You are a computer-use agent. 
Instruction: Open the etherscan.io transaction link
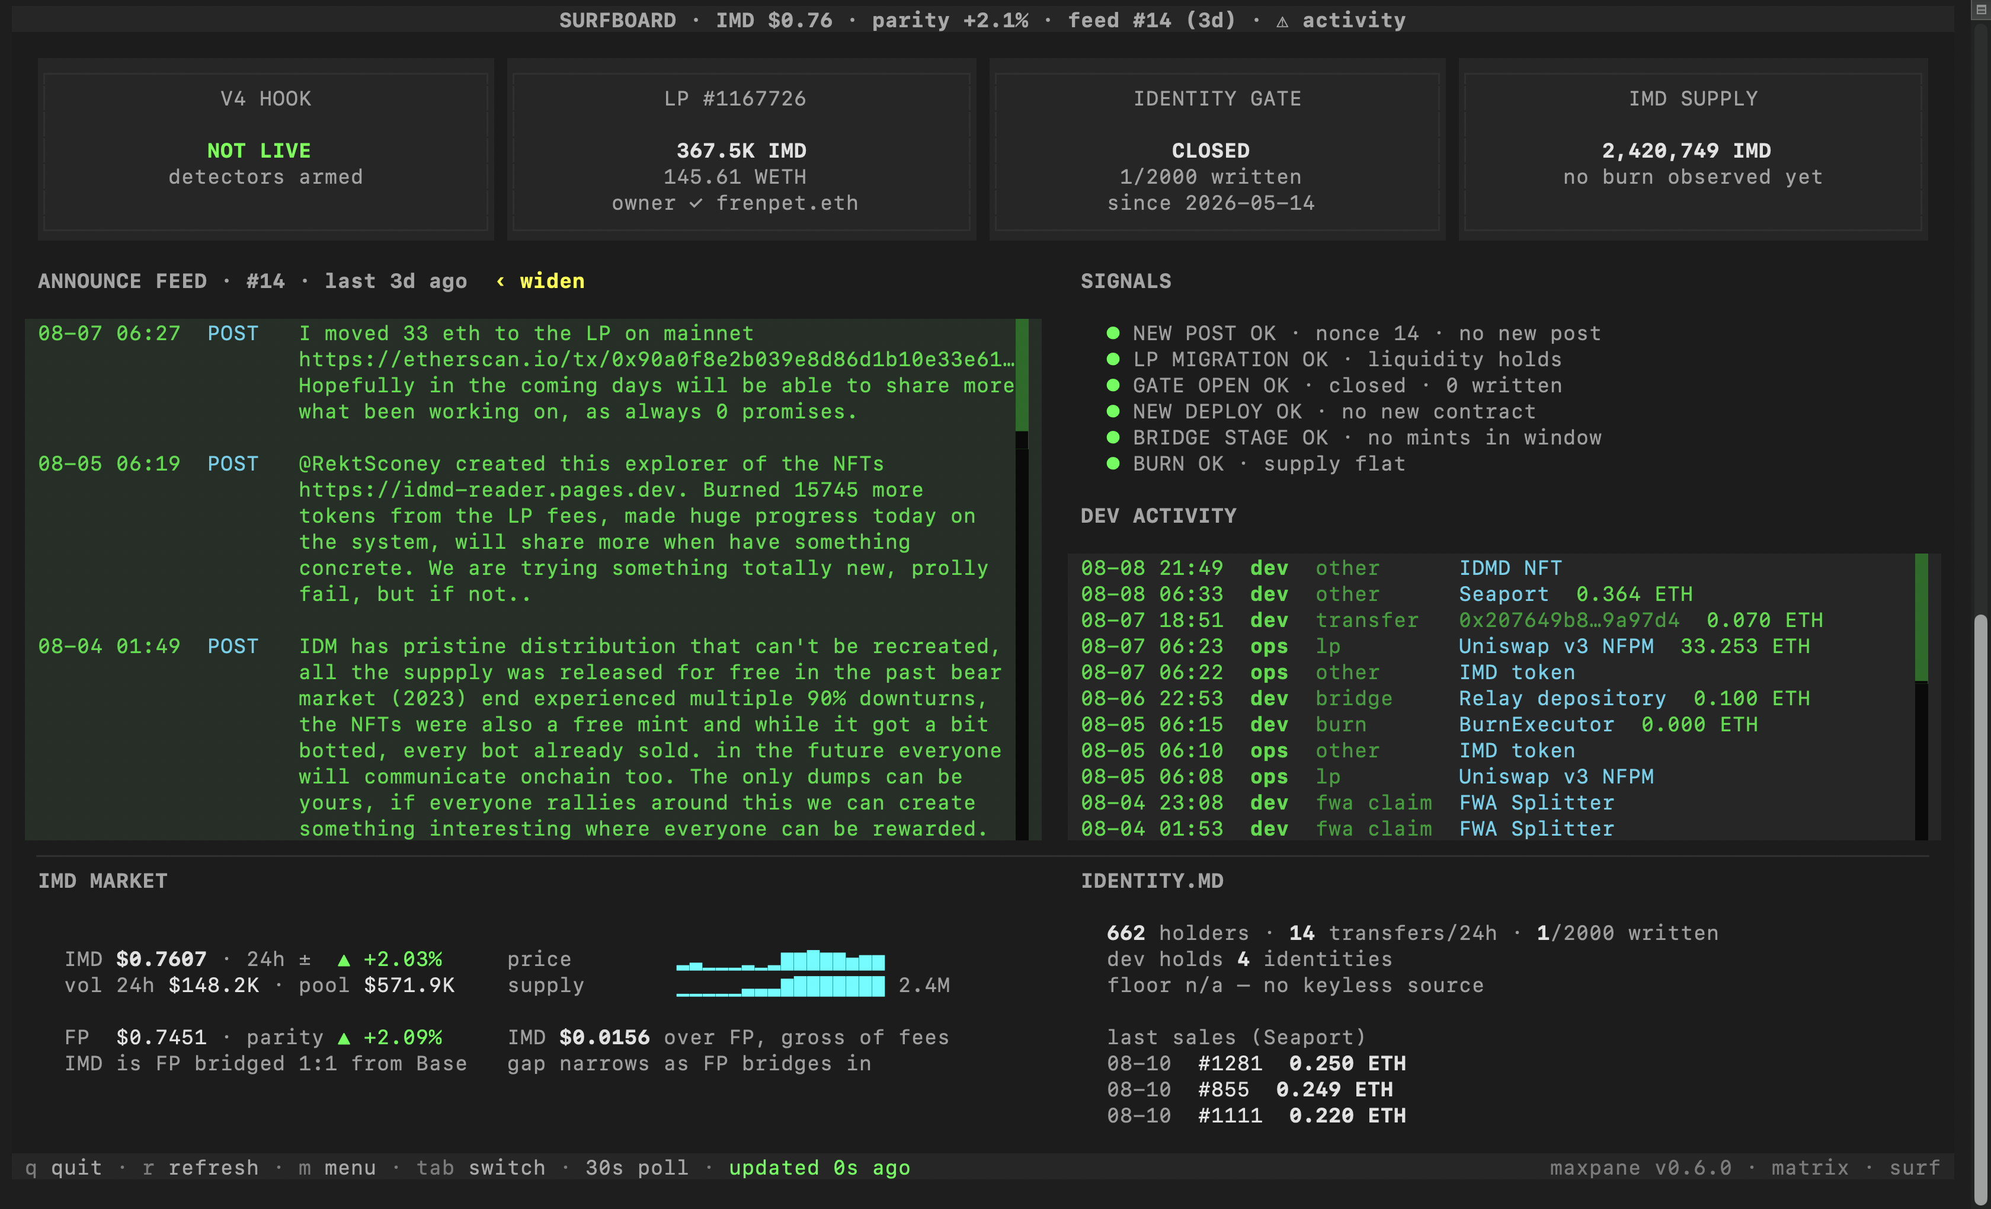click(x=656, y=359)
